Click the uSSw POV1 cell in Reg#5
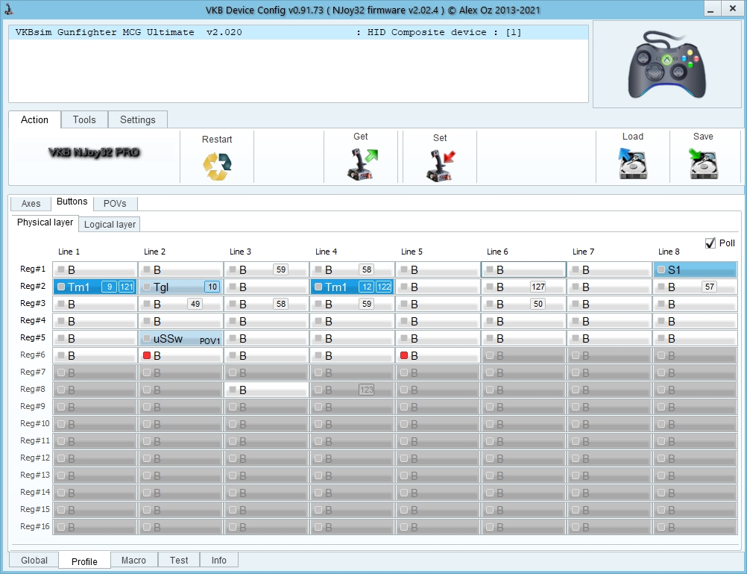Viewport: 747px width, 574px height. (180, 339)
